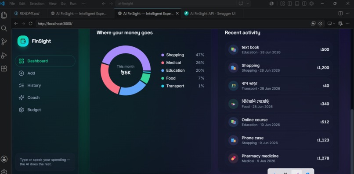The height and width of the screenshot is (174, 354).
Task: Select the বিরিয়ানি খেয়েছি food activity row
Action: 278,104
